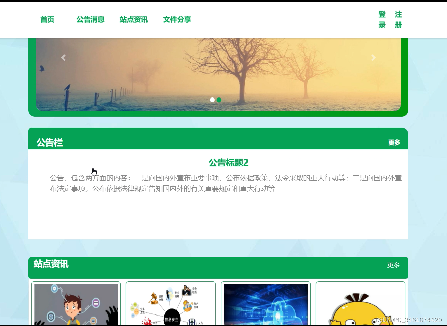Open the blue cloud lock news thumbnail
Image resolution: width=447 pixels, height=326 pixels.
(x=266, y=305)
